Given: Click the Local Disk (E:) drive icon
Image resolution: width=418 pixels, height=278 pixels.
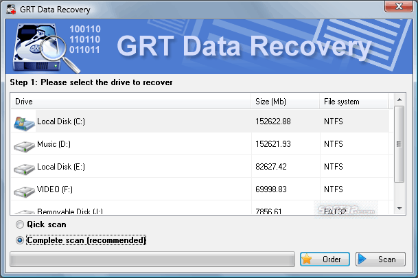Looking at the screenshot, I should coord(24,169).
